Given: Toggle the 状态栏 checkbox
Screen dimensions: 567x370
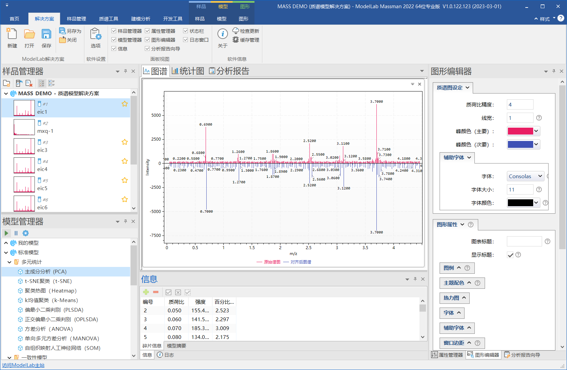Looking at the screenshot, I should tap(185, 31).
